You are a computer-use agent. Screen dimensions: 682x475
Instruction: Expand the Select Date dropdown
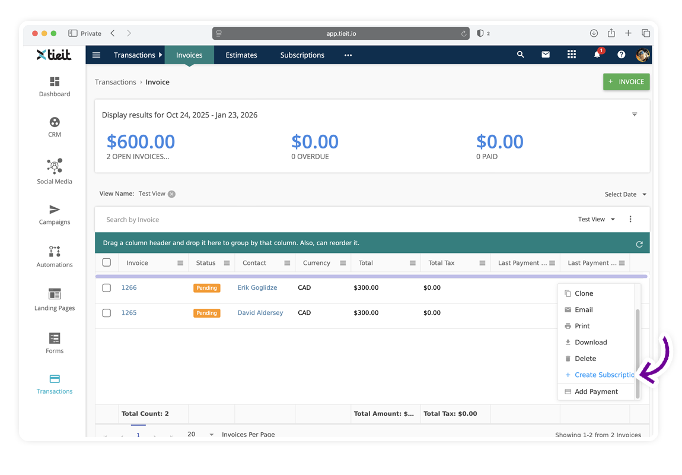(625, 194)
